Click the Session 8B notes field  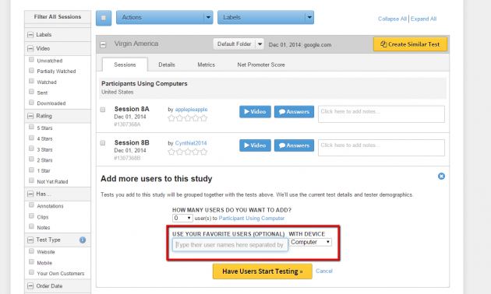tap(381, 148)
